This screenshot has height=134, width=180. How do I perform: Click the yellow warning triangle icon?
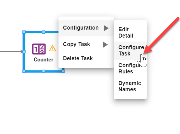53,48
